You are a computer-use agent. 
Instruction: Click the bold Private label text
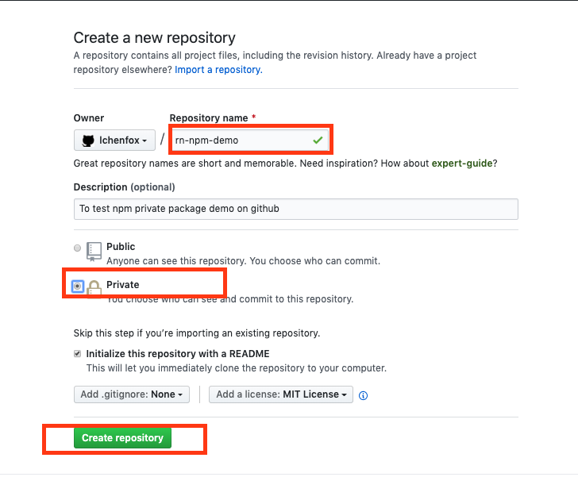pyautogui.click(x=123, y=284)
